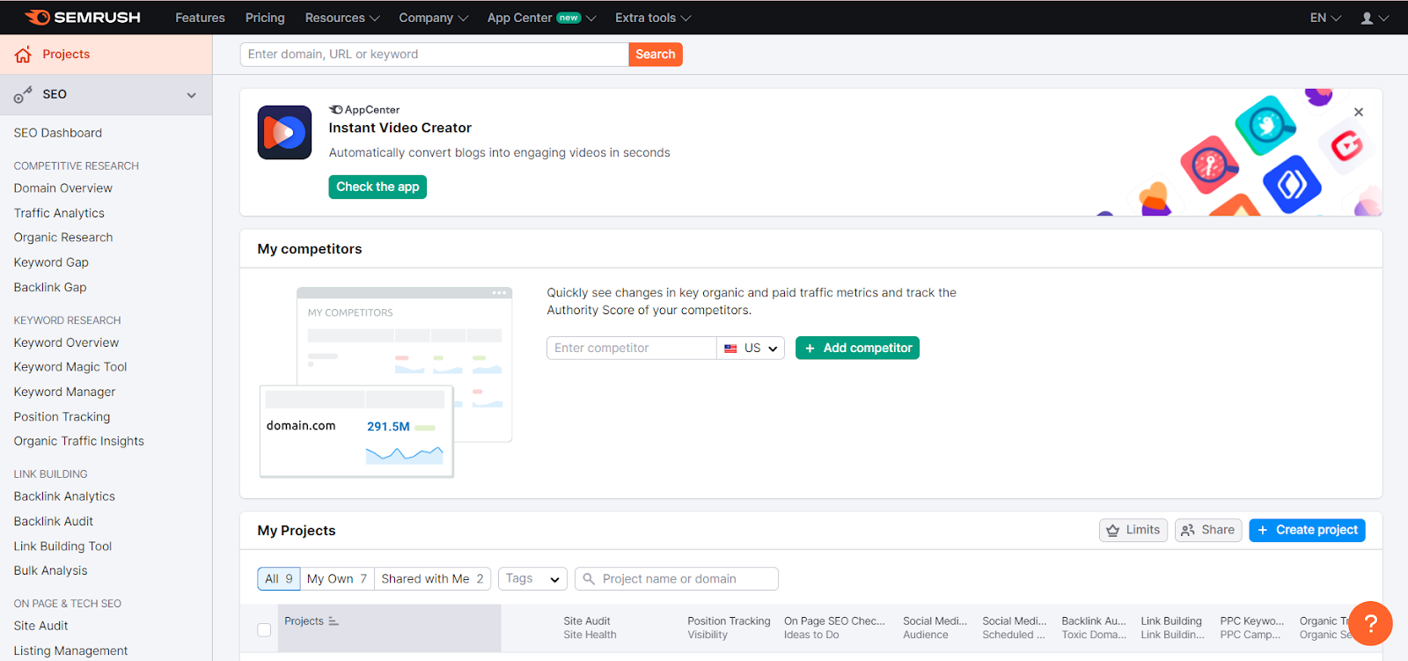The image size is (1408, 661).
Task: Open Keyword Magic Tool in the sidebar
Action: coord(70,367)
